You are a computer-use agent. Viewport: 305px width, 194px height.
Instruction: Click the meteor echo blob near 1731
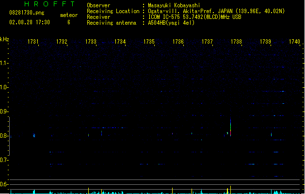[x=34, y=135]
